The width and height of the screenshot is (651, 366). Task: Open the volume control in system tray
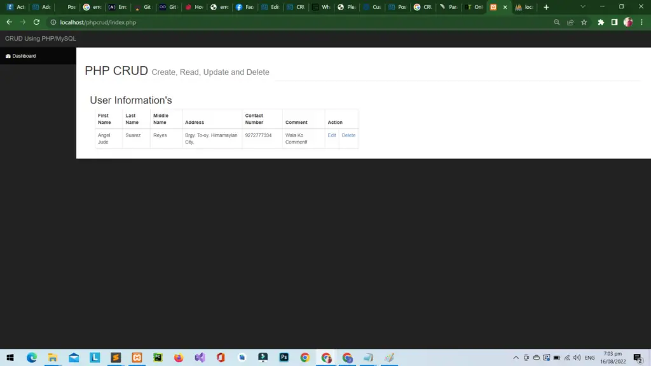pyautogui.click(x=577, y=358)
